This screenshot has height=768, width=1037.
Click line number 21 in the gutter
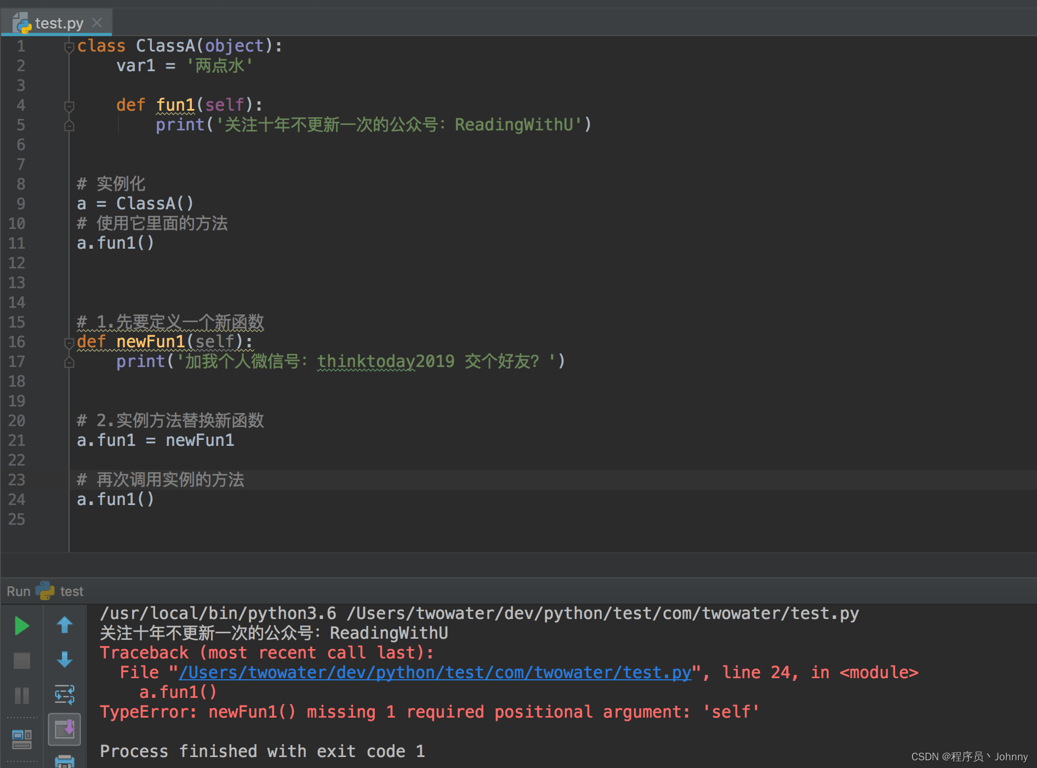click(x=17, y=440)
